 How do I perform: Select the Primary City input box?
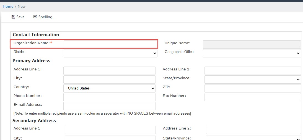pyautogui.click(x=109, y=80)
